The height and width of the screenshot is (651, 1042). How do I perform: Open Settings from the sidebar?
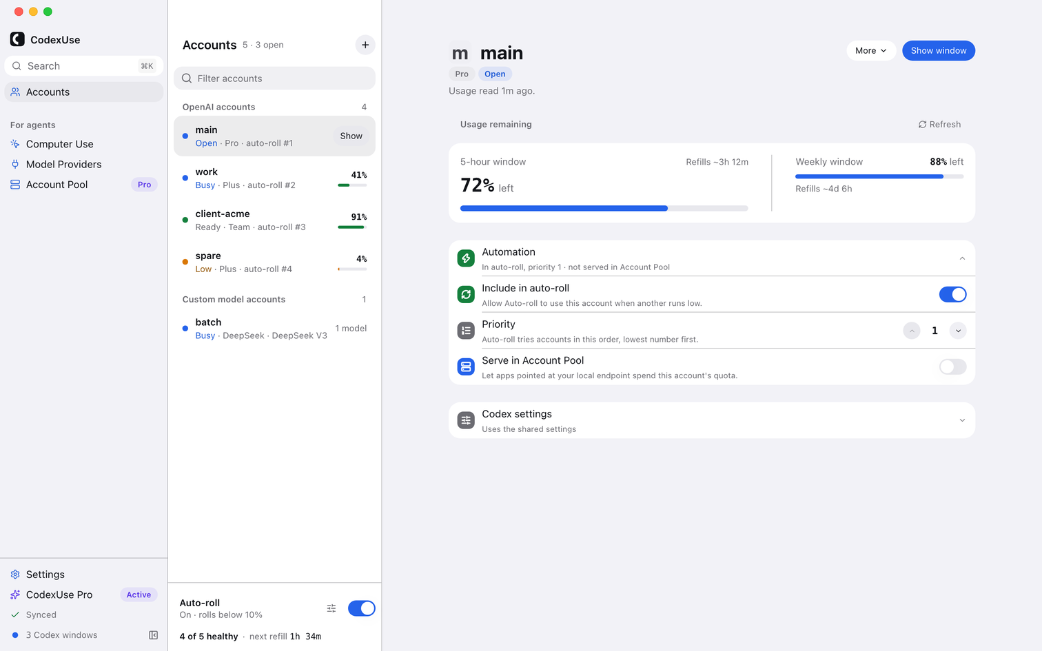click(84, 575)
